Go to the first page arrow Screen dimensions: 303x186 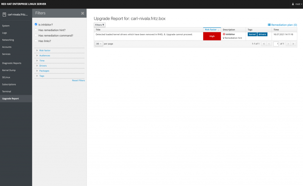(x=263, y=44)
